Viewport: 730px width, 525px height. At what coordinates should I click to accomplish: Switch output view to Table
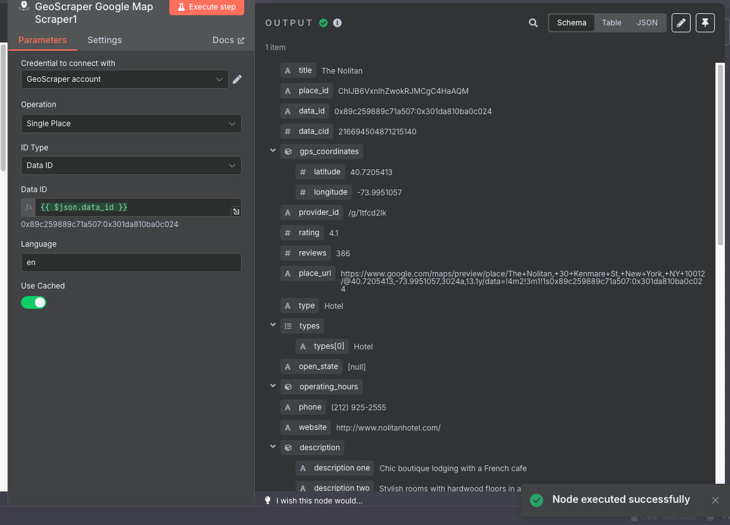point(611,23)
